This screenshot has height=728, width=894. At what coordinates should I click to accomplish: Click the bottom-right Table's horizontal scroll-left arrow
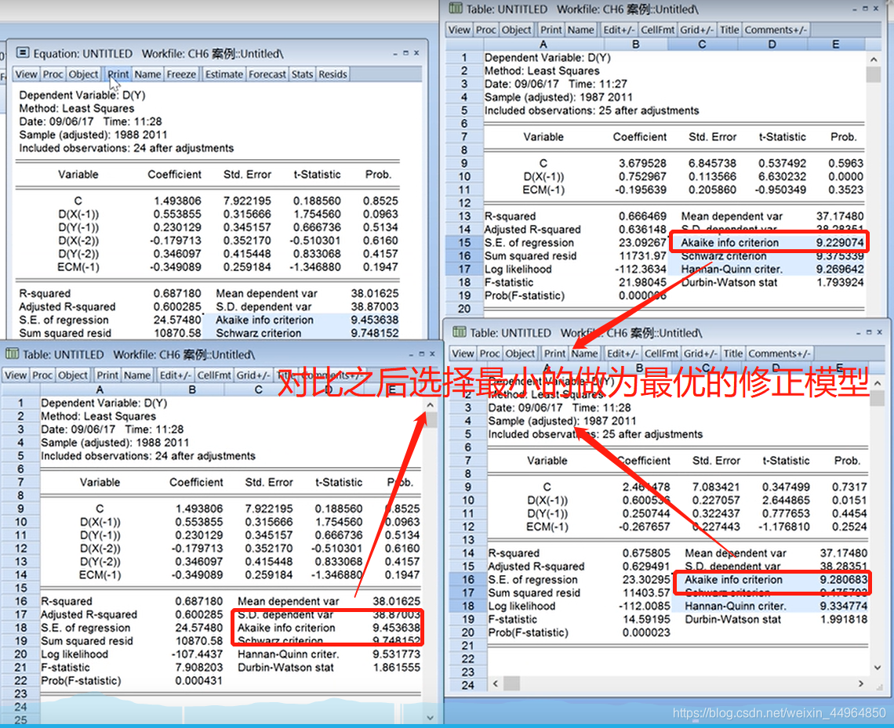(495, 683)
